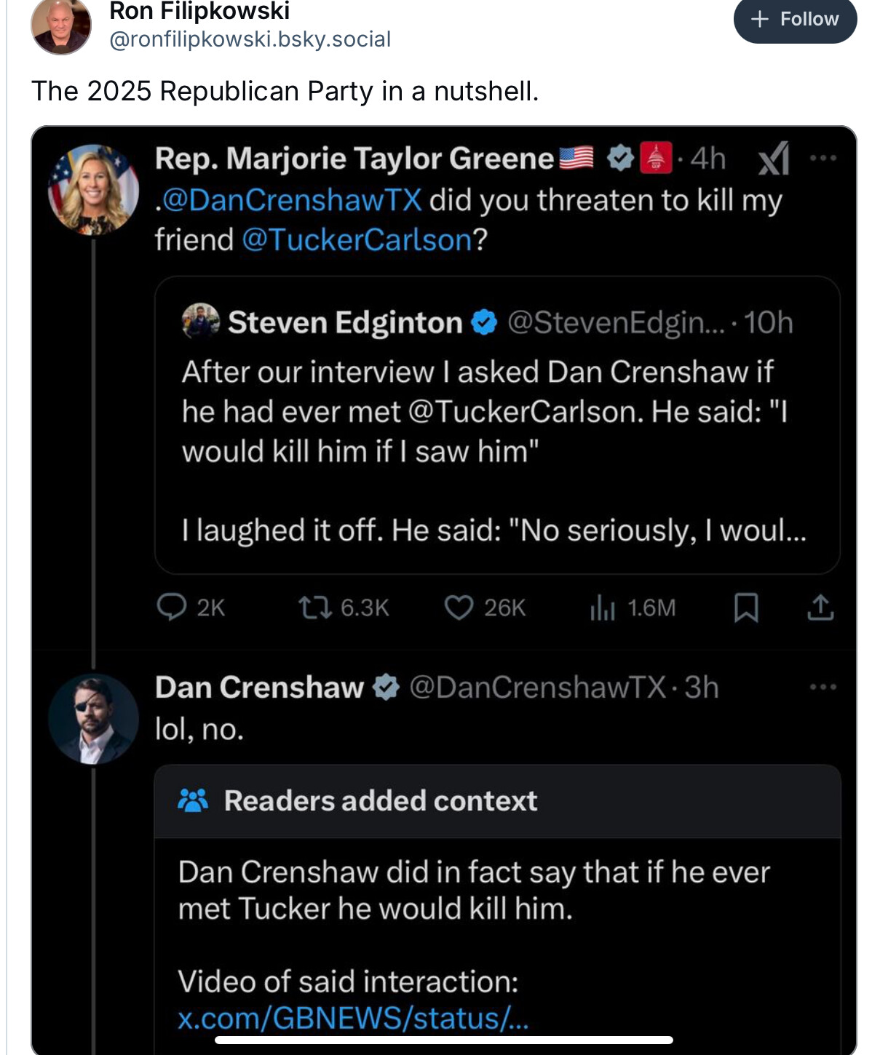Screen dimensions: 872x1055
Task: Like the post with the heart icon
Action: click(459, 607)
